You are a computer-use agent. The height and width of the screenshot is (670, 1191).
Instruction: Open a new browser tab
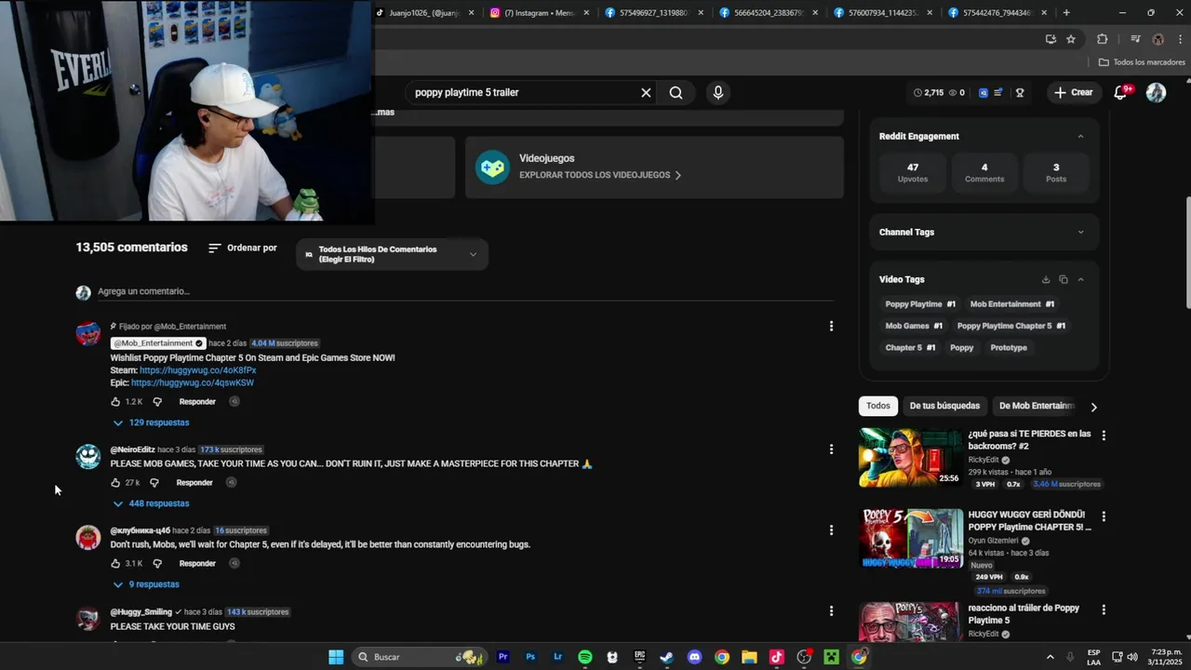pos(1066,13)
